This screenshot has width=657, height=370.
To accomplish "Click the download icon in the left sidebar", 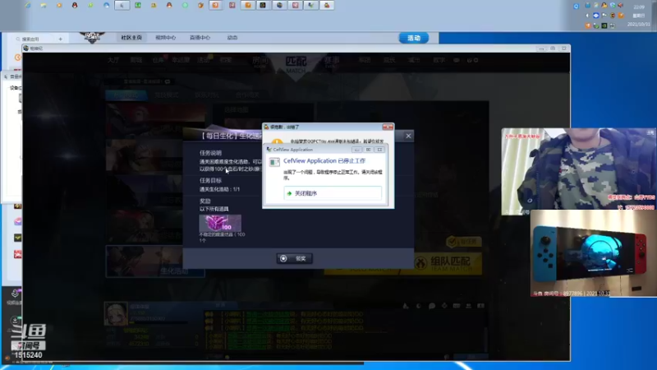I will tap(15, 320).
